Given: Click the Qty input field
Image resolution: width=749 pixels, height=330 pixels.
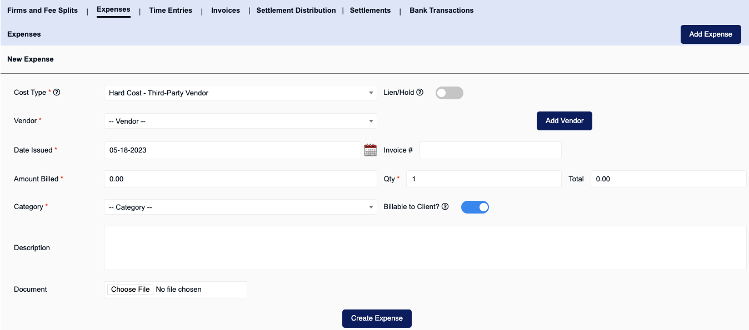Looking at the screenshot, I should (484, 179).
